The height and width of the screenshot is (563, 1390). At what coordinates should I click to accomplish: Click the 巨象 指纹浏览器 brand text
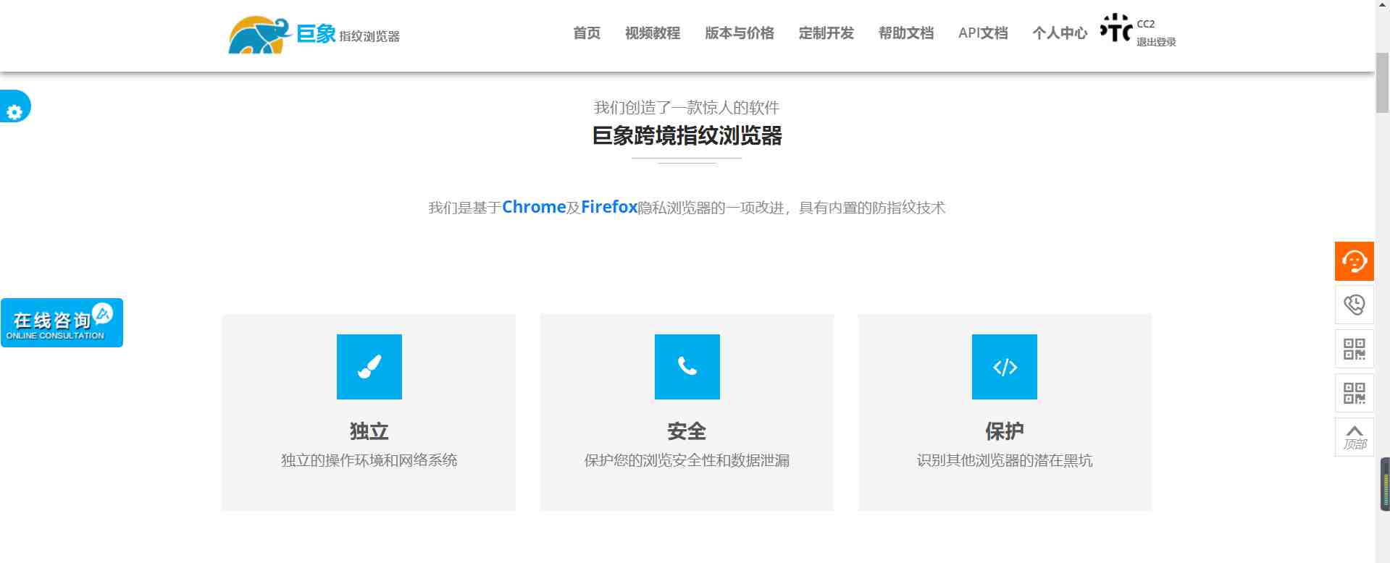pyautogui.click(x=348, y=34)
